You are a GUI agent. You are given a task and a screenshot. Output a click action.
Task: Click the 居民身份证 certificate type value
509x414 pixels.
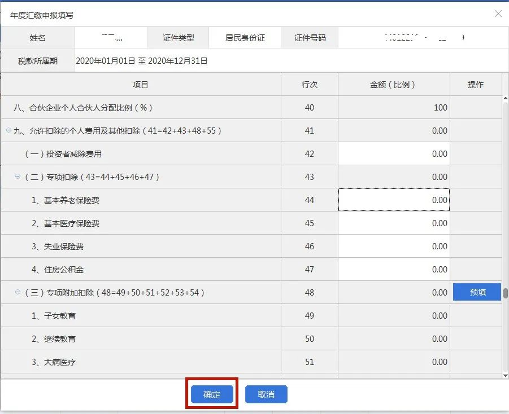(x=245, y=38)
